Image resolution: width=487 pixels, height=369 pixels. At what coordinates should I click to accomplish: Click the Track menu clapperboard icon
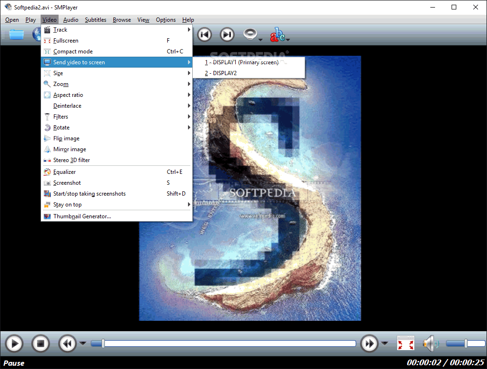[47, 30]
